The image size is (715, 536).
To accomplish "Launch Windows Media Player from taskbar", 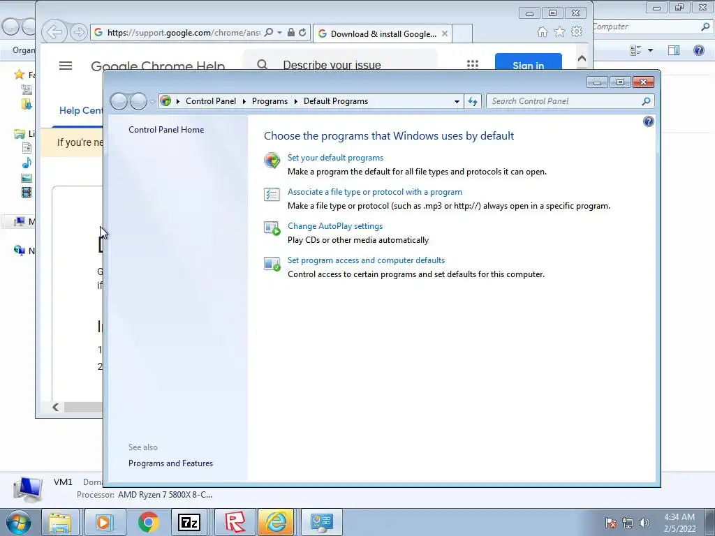I will (x=104, y=522).
